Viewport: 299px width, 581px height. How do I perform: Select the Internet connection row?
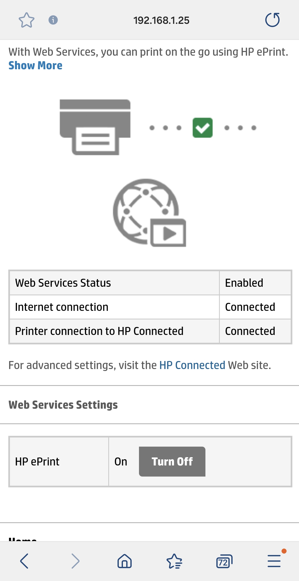[x=114, y=307]
